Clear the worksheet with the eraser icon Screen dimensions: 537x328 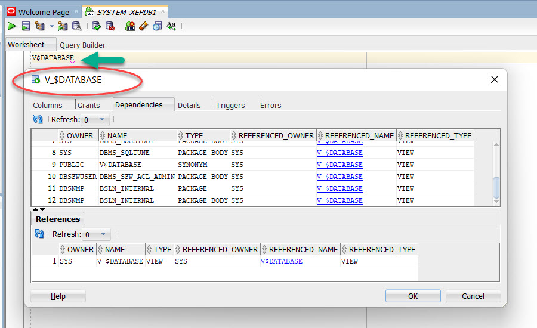pos(143,26)
